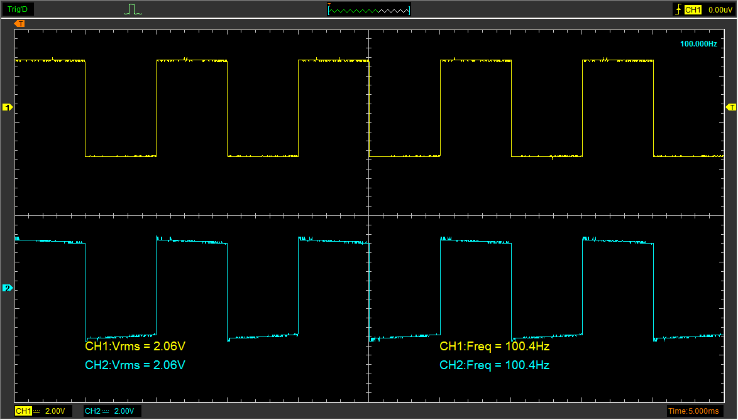Click the CH1 label in bottom bar
This screenshot has height=420, width=738.
pyautogui.click(x=23, y=411)
